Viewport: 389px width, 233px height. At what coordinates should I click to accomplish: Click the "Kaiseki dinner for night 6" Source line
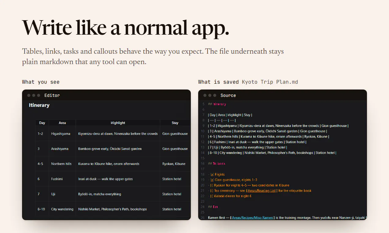[229, 196]
